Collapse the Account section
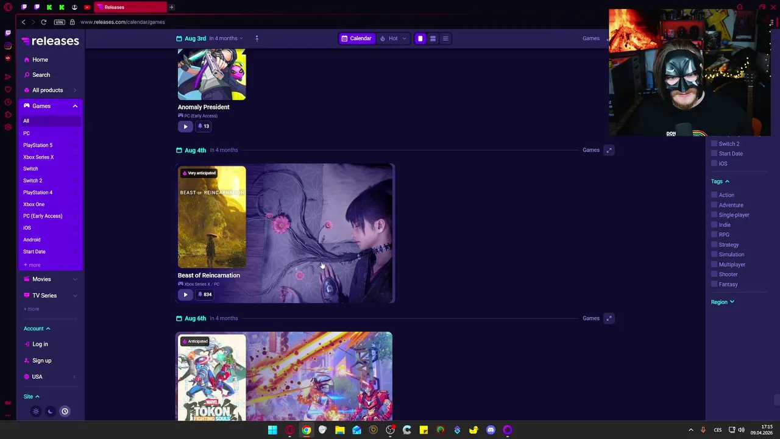This screenshot has height=439, width=780. [37, 329]
